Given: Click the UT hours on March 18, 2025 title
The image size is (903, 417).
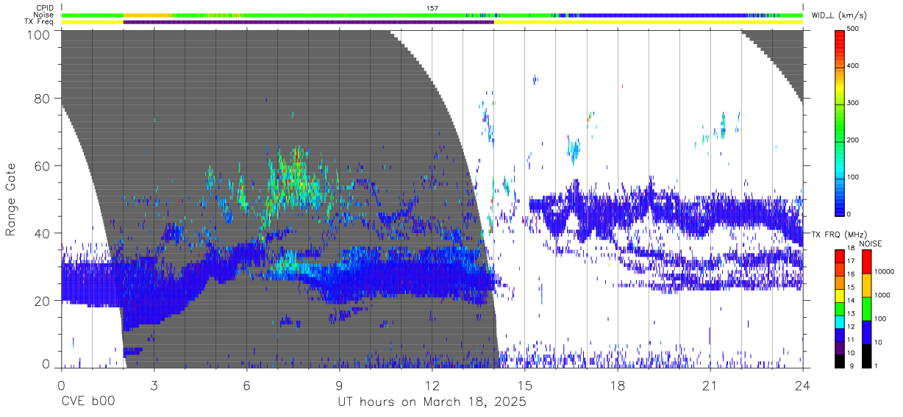Looking at the screenshot, I should click(432, 403).
